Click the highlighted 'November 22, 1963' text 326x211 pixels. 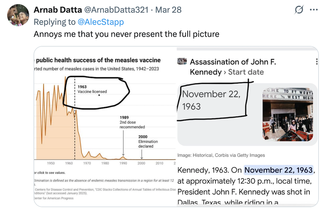coord(278,170)
